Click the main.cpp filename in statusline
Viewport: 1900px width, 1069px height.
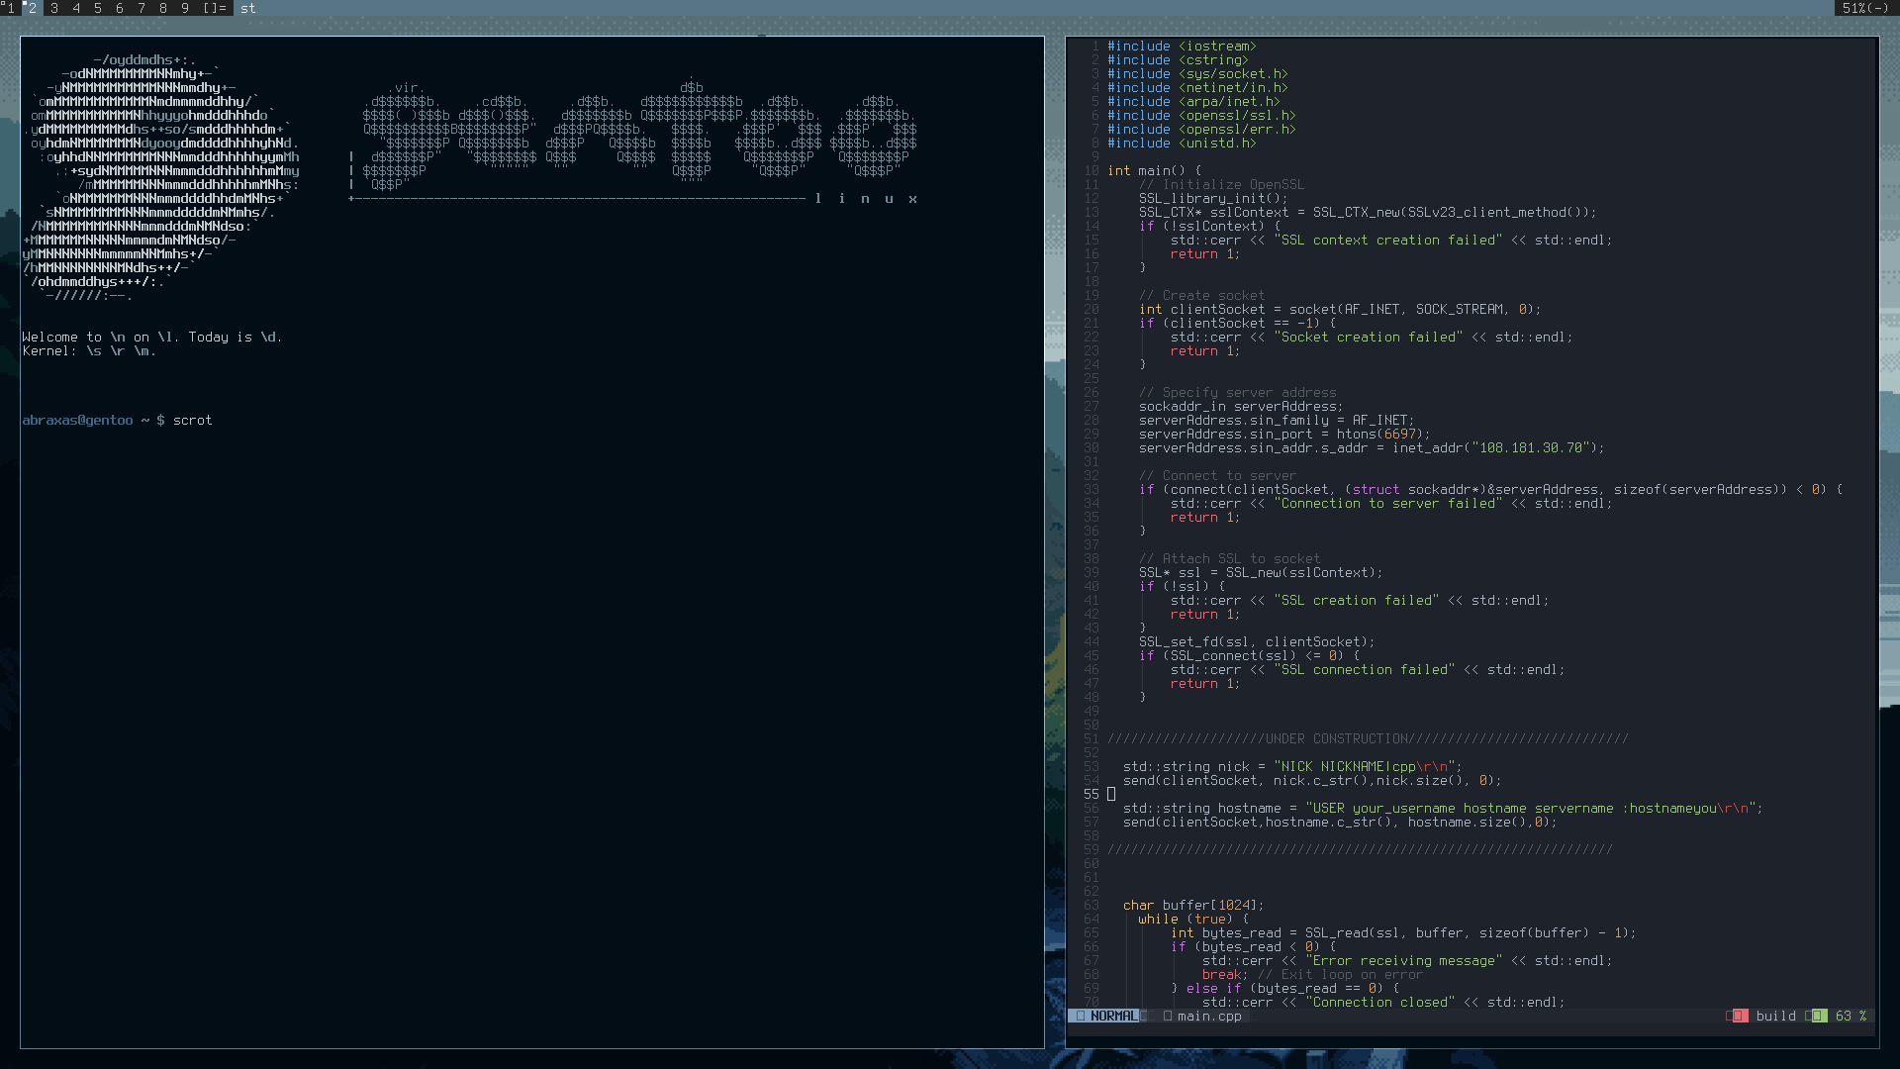pos(1209,1016)
